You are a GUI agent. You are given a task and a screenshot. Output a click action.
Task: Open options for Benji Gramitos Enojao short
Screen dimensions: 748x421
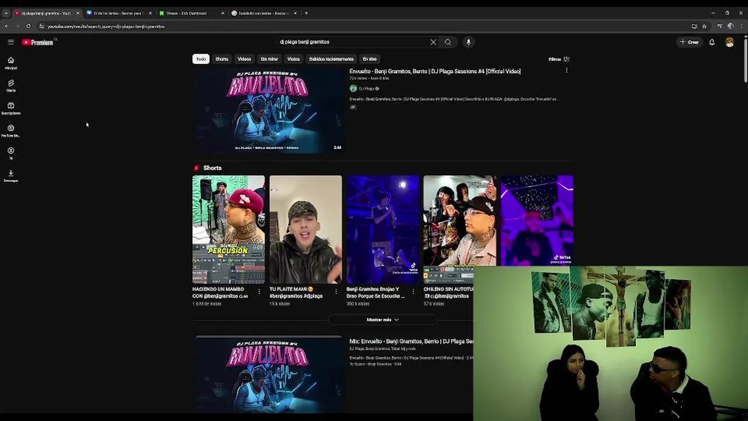pos(413,291)
